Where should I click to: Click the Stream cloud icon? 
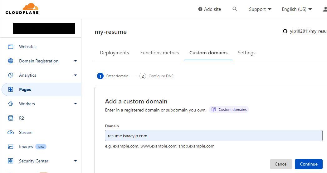[x=11, y=132]
